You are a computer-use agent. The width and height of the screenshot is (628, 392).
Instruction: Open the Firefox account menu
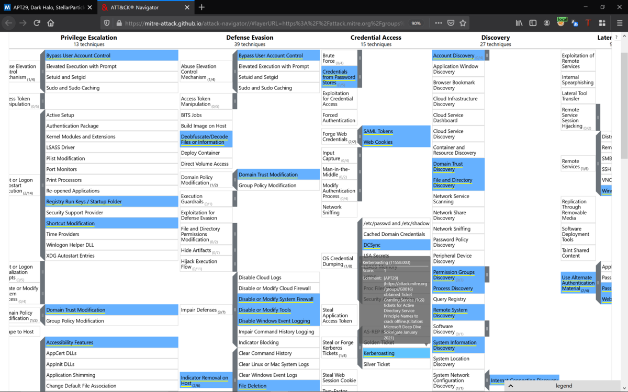coord(547,23)
